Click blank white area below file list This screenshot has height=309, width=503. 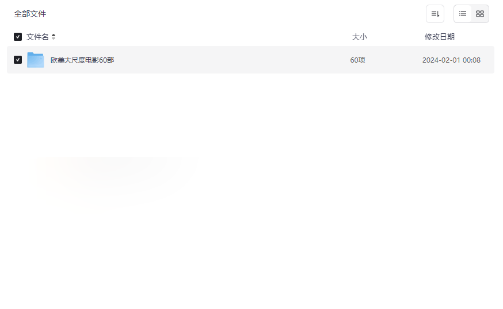coord(250,192)
